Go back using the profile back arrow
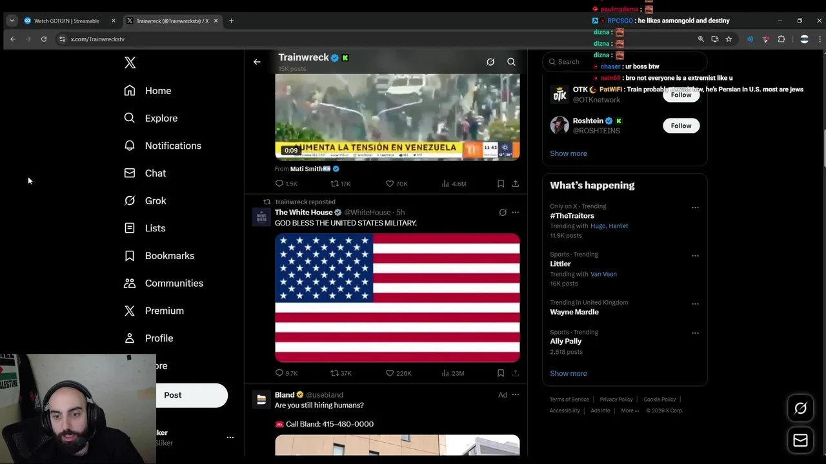This screenshot has width=826, height=464. pyautogui.click(x=257, y=62)
